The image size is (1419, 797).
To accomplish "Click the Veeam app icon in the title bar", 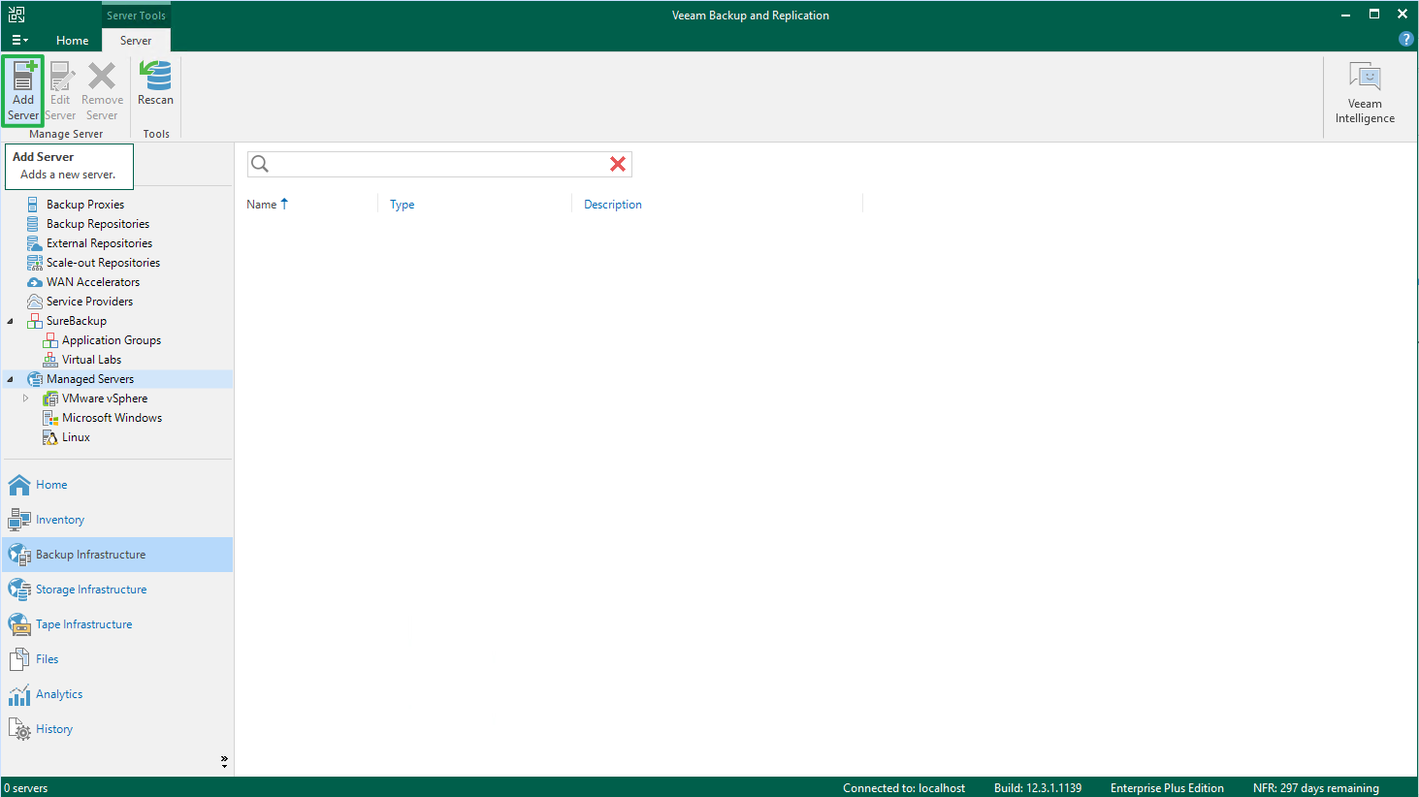I will (16, 15).
